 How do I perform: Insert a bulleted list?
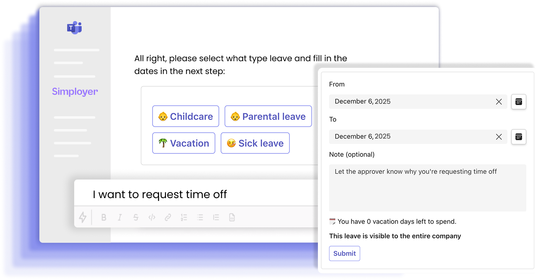point(200,218)
